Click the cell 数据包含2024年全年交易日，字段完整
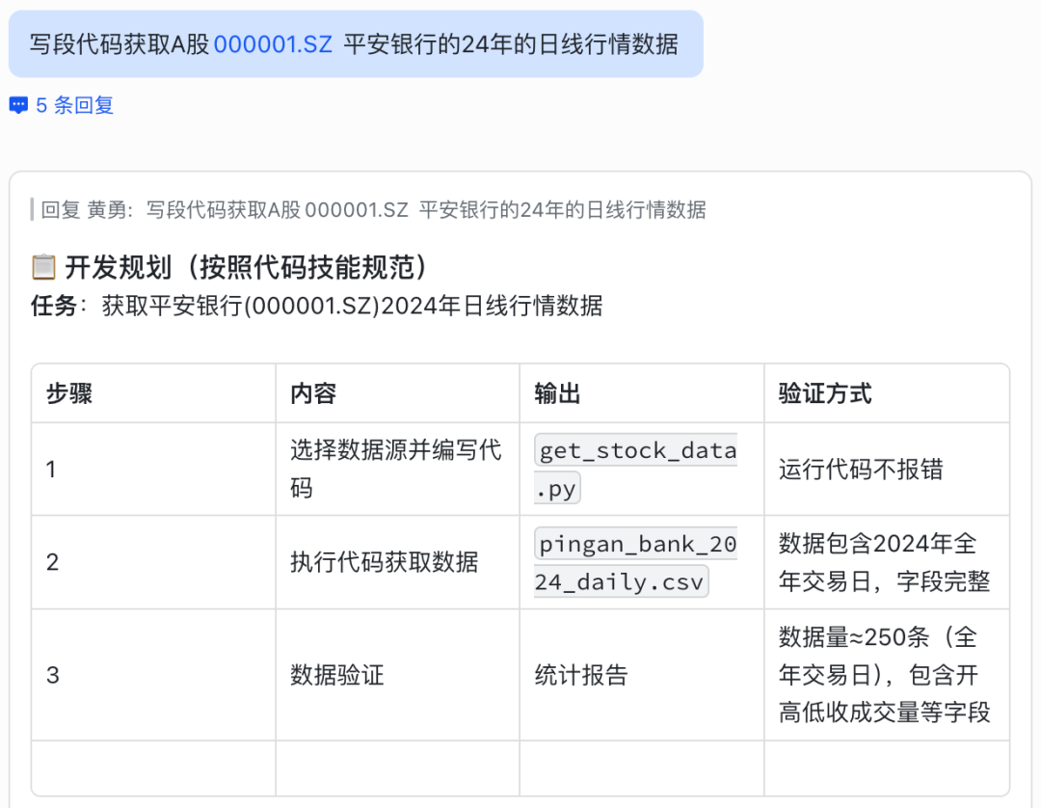Image resolution: width=1041 pixels, height=808 pixels. coord(887,562)
